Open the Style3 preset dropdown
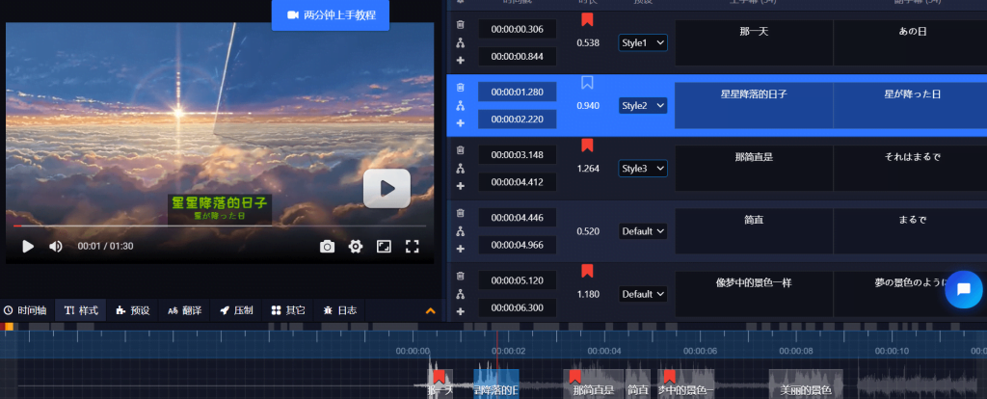This screenshot has height=399, width=987. (643, 169)
